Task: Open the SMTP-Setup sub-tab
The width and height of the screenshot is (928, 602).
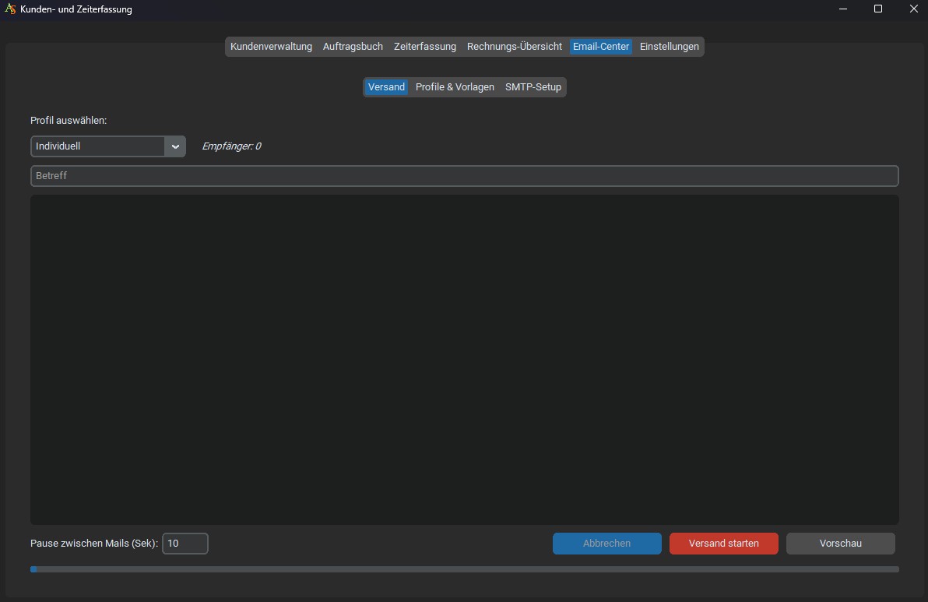Action: (x=533, y=87)
